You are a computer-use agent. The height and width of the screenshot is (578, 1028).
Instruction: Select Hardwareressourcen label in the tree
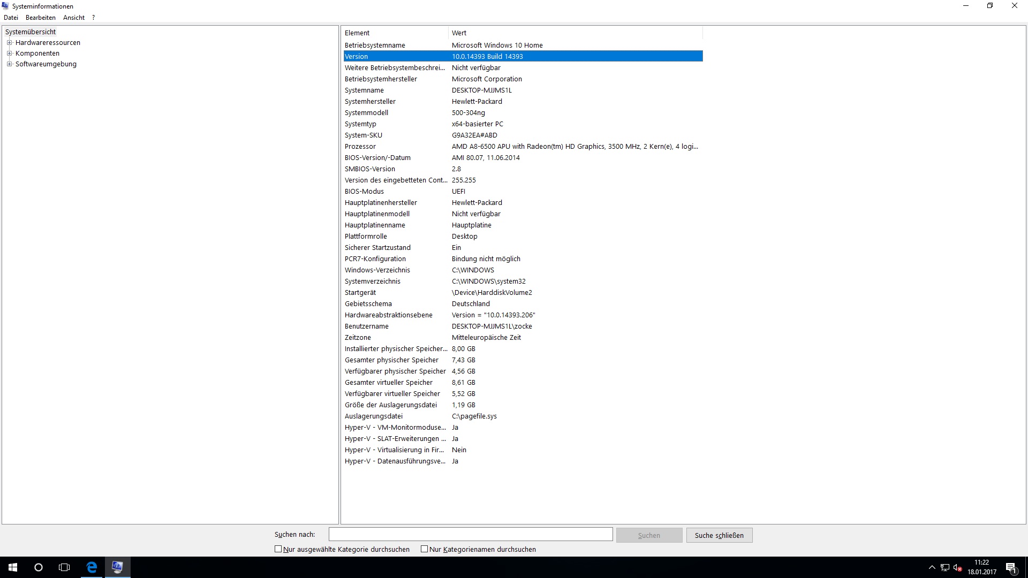[48, 43]
